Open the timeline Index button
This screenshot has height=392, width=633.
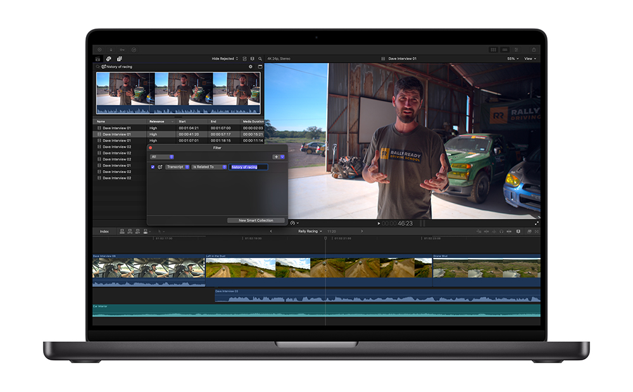104,231
